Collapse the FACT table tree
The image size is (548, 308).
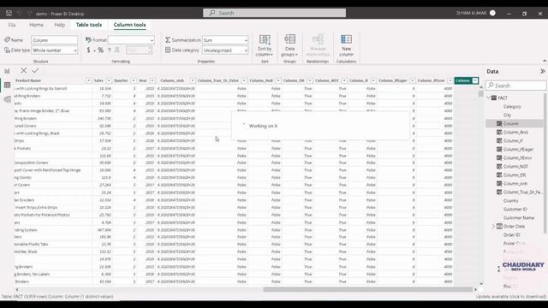tap(489, 98)
